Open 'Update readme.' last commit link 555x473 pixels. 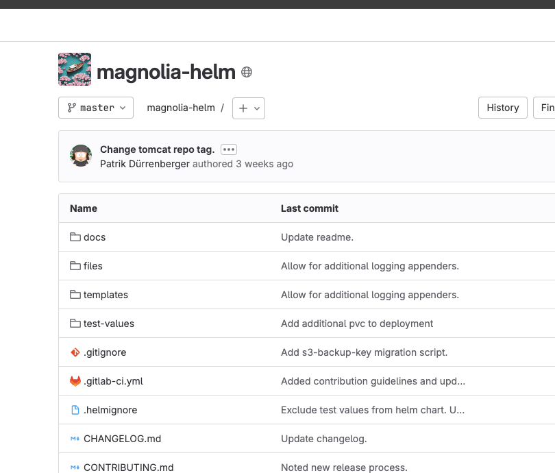coord(317,237)
